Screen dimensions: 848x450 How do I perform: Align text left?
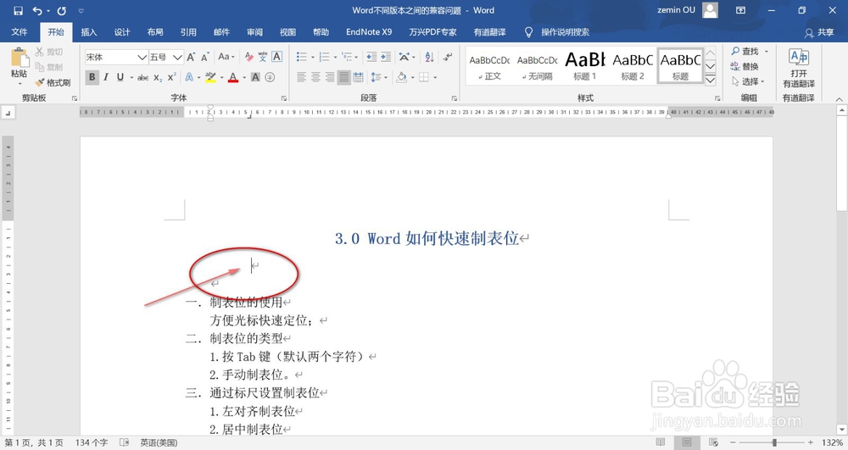302,77
